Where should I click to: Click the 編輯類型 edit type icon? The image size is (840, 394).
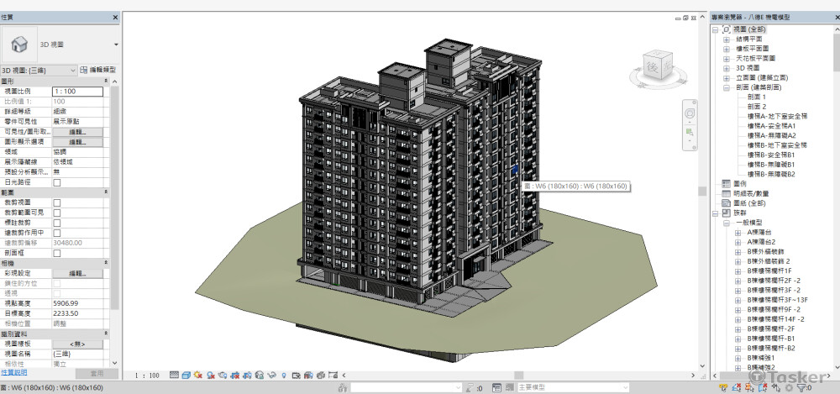(84, 70)
